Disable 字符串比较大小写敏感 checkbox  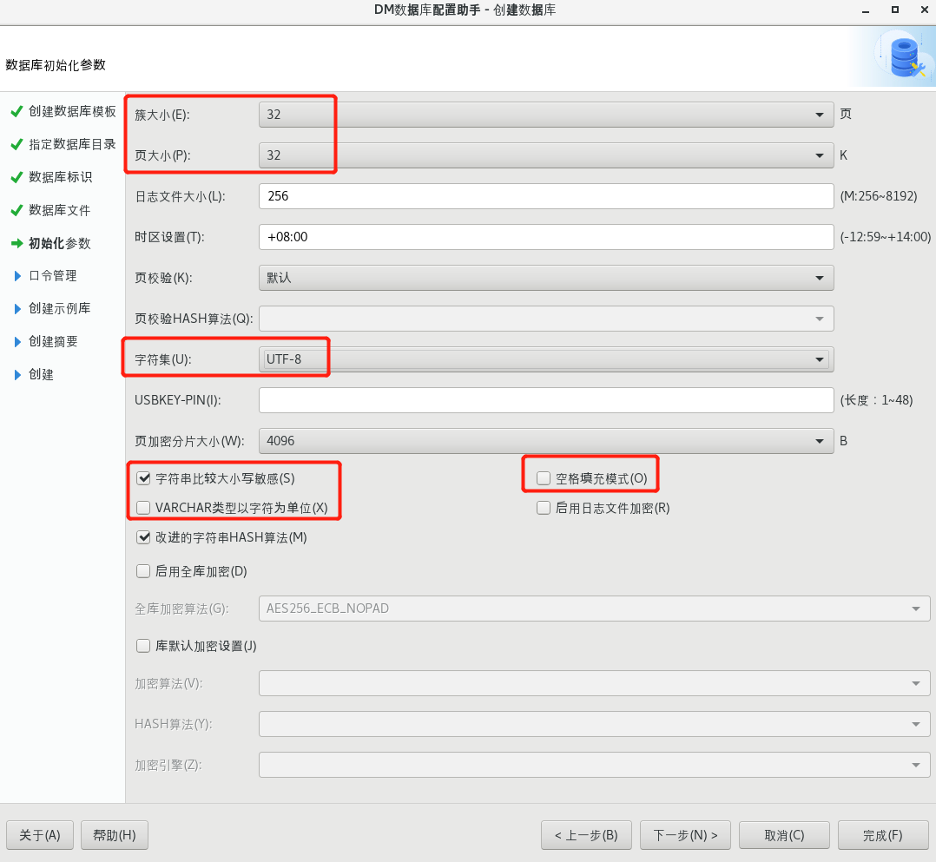[144, 478]
